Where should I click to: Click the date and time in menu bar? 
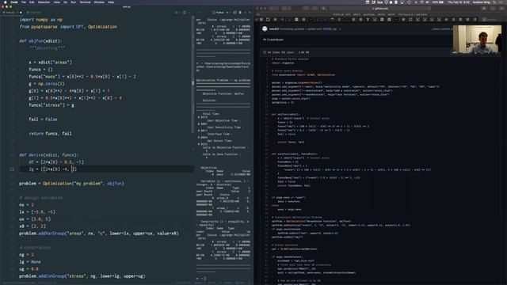[x=459, y=2]
